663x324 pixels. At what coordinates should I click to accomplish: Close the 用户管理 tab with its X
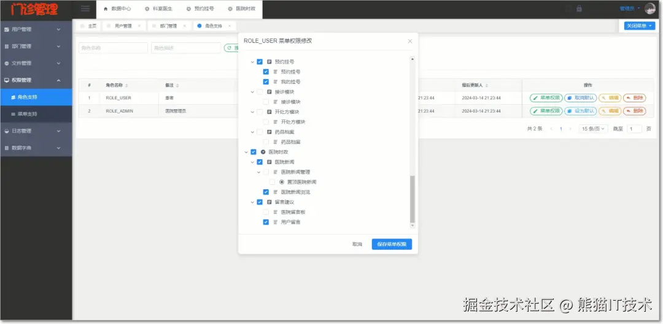(139, 26)
